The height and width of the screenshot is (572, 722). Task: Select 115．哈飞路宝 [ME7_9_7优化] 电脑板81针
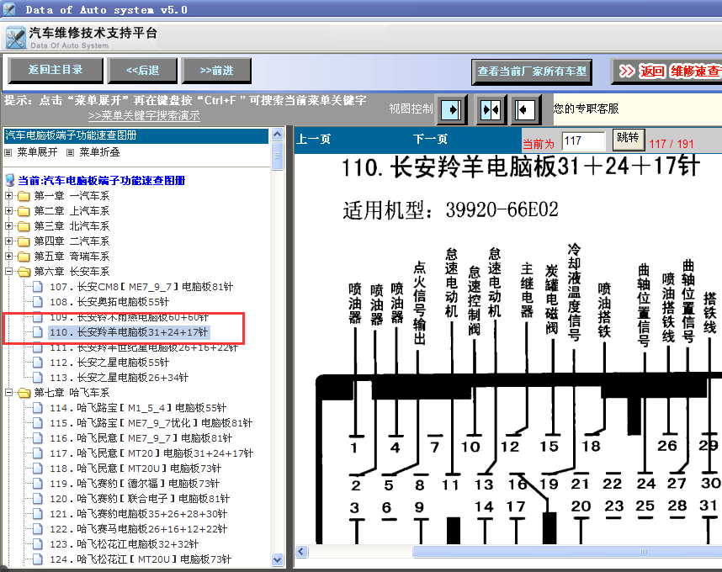coord(151,423)
